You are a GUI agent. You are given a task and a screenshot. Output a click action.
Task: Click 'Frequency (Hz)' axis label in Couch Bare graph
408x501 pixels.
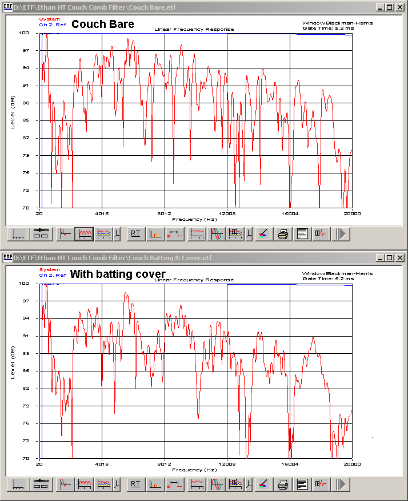[194, 219]
